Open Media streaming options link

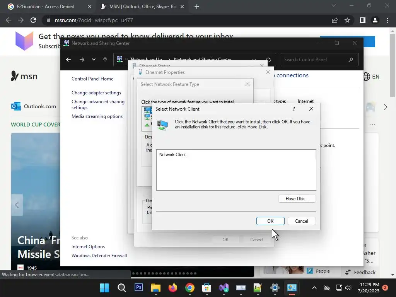click(x=97, y=116)
